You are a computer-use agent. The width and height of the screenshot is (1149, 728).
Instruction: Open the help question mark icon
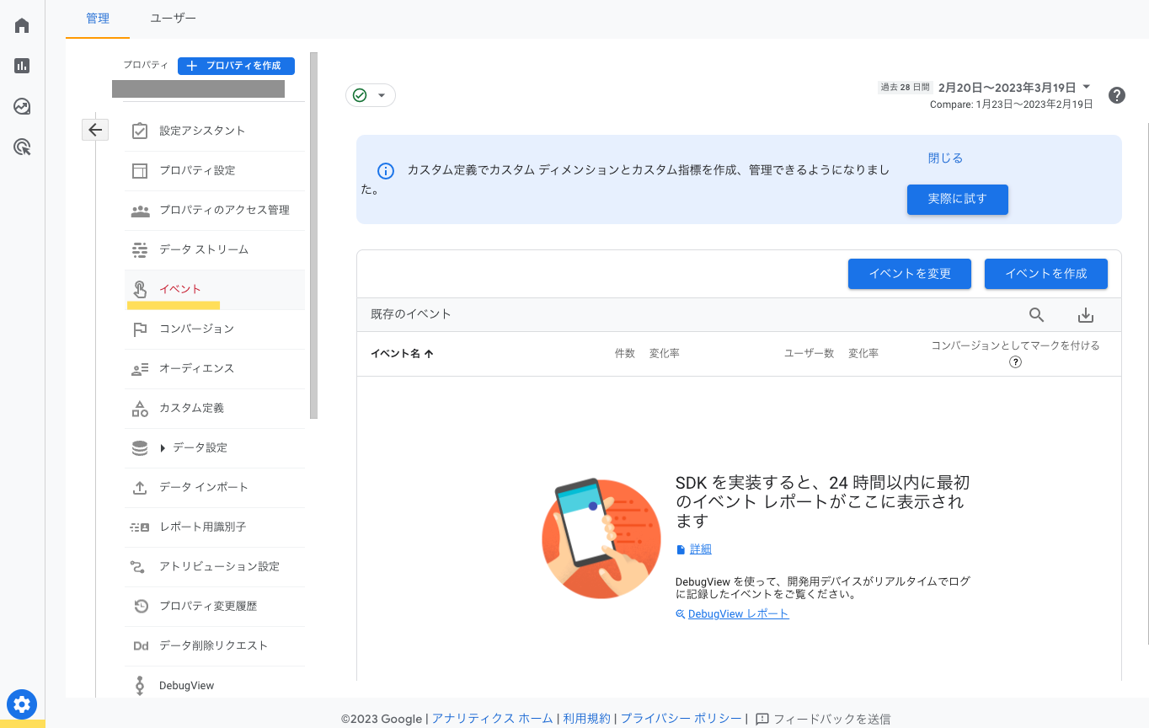[1117, 95]
